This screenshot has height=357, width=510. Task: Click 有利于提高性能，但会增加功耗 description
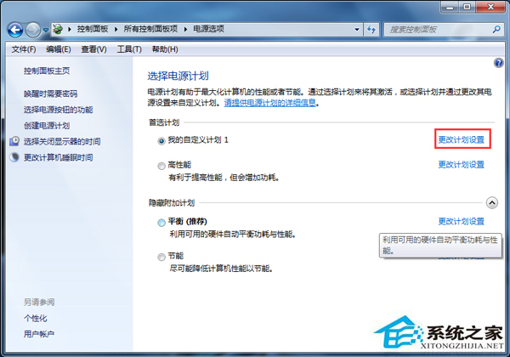(224, 178)
